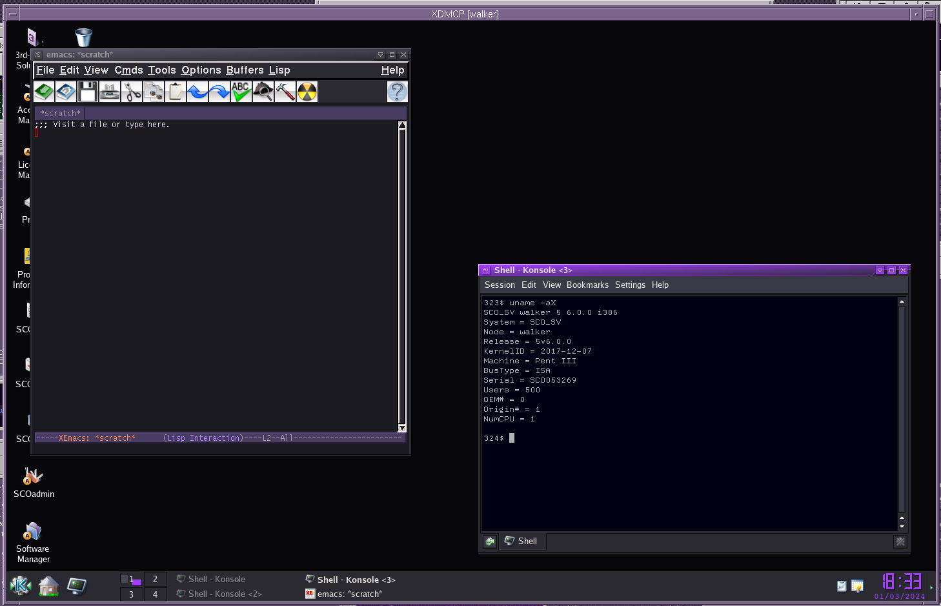The image size is (941, 606).
Task: Open the KDE K start menu
Action: [21, 586]
